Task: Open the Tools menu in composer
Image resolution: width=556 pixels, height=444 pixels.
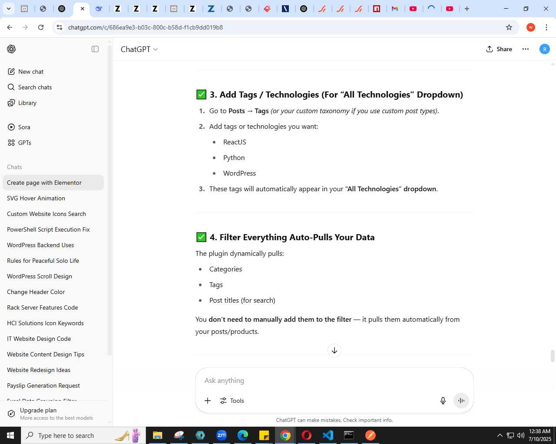Action: click(232, 401)
